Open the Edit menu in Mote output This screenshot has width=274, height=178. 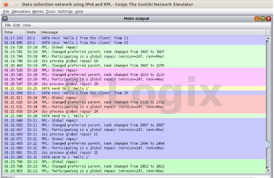(17, 25)
